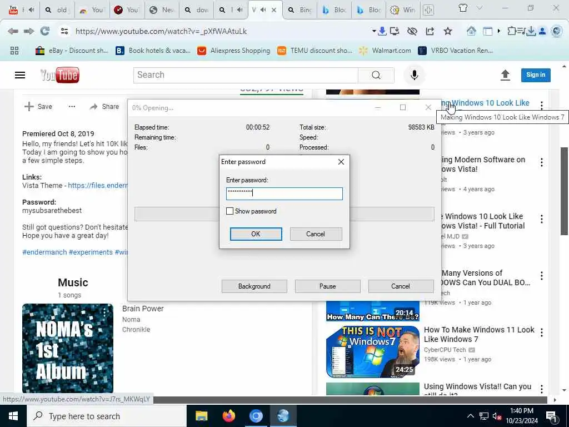Screen dimensions: 569x427
Task: Click the YouTube upload arrow icon
Action: 505,75
